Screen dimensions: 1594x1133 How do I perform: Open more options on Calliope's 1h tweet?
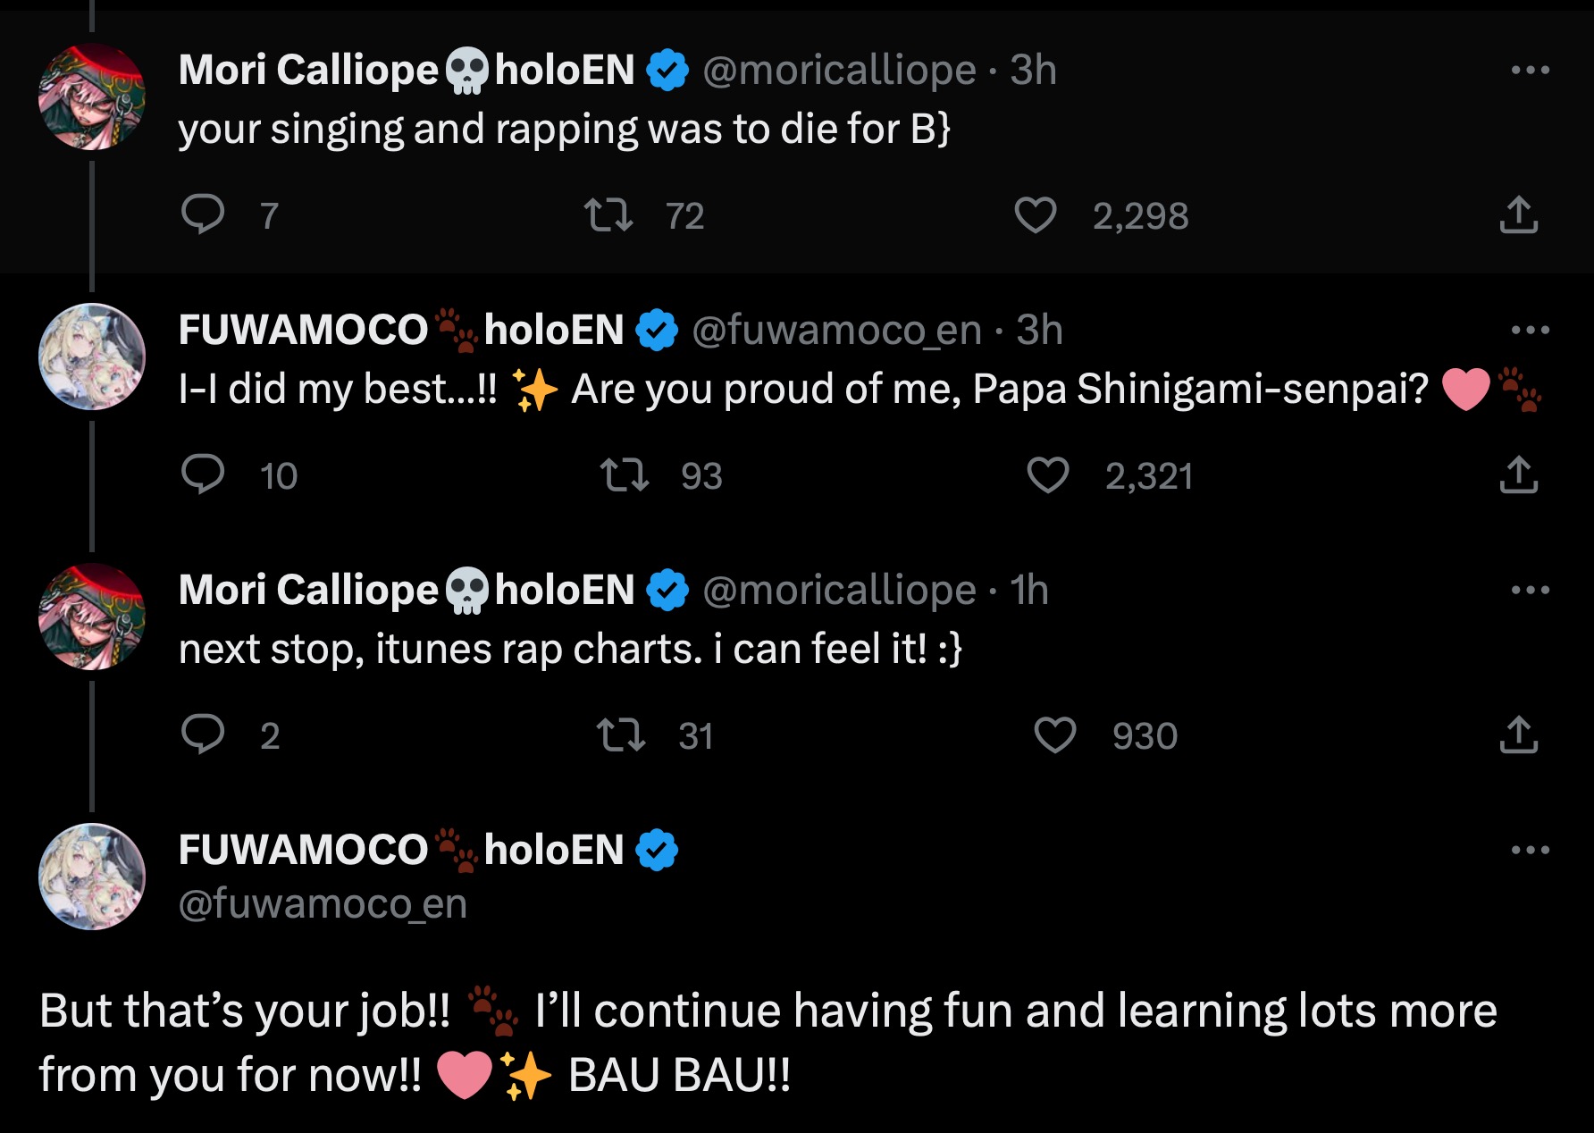click(1530, 590)
